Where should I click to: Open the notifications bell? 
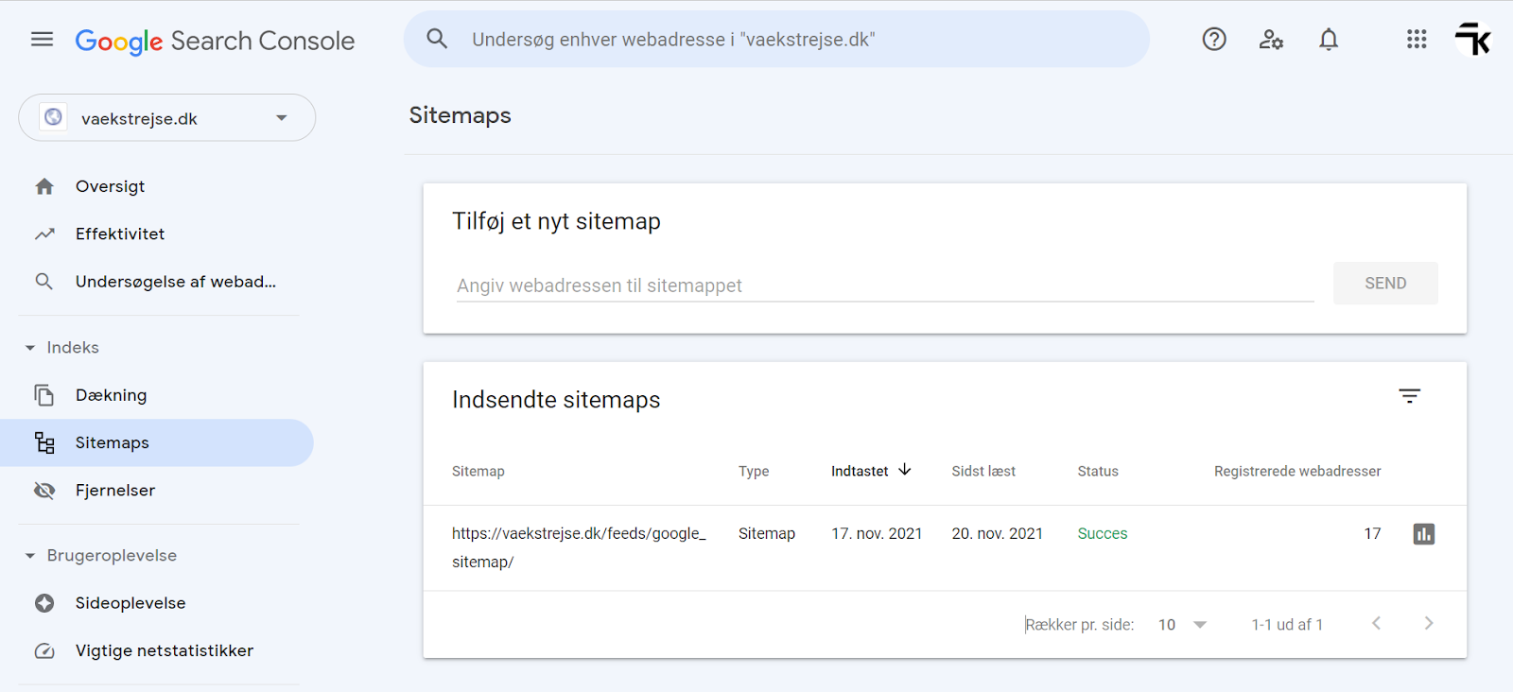(x=1329, y=39)
